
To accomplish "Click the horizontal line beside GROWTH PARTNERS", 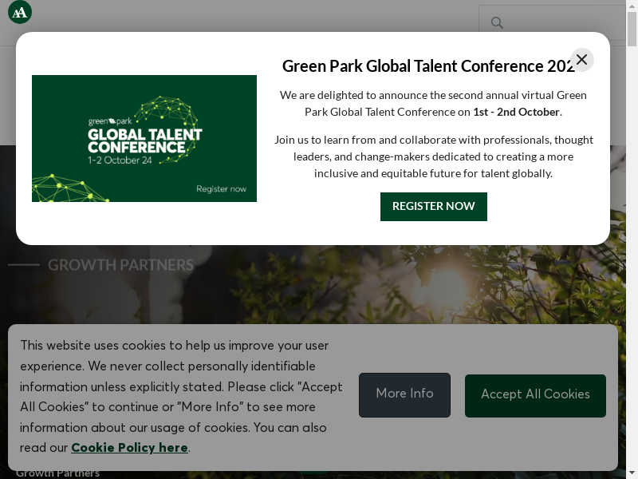I will pyautogui.click(x=24, y=264).
